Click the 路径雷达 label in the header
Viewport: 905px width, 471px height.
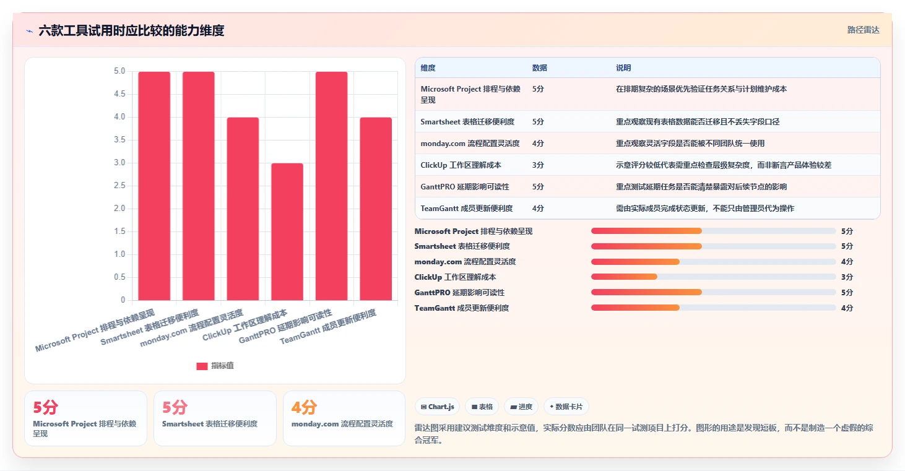click(863, 30)
